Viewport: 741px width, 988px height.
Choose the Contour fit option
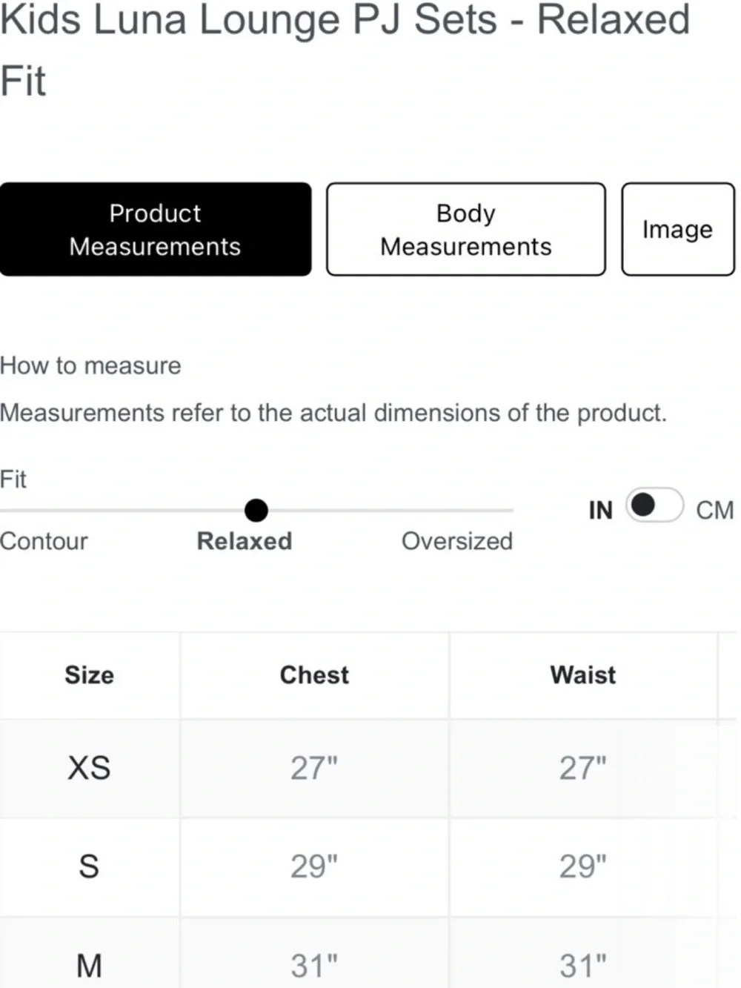[44, 541]
